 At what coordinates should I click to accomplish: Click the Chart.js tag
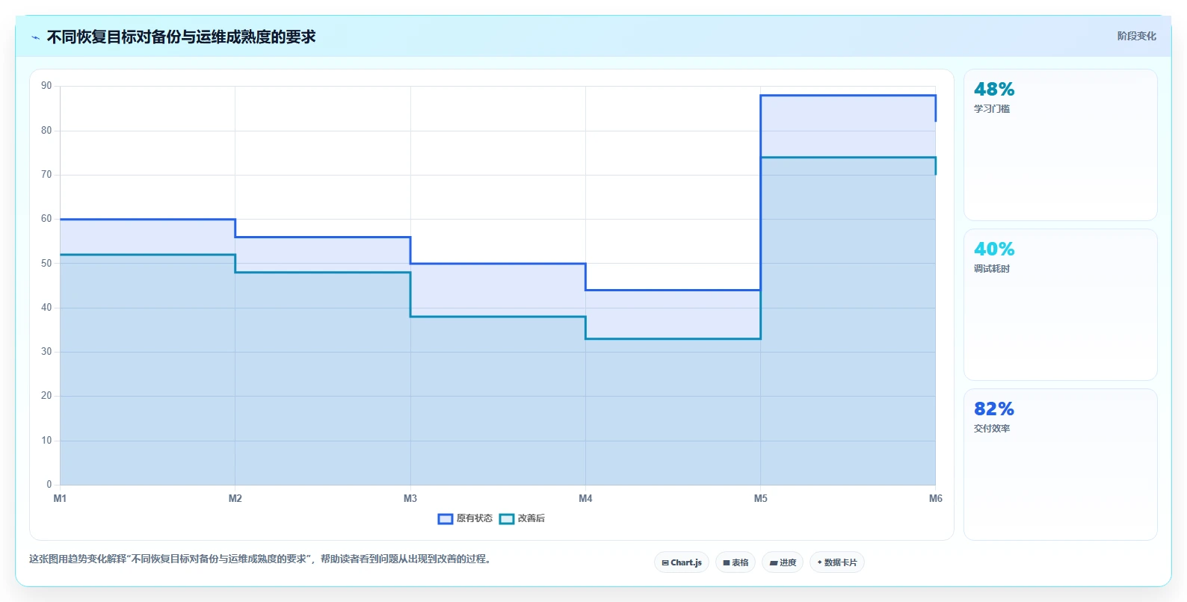click(682, 562)
